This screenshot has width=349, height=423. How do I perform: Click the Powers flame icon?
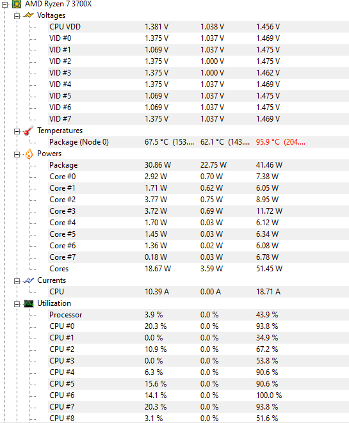coord(29,154)
